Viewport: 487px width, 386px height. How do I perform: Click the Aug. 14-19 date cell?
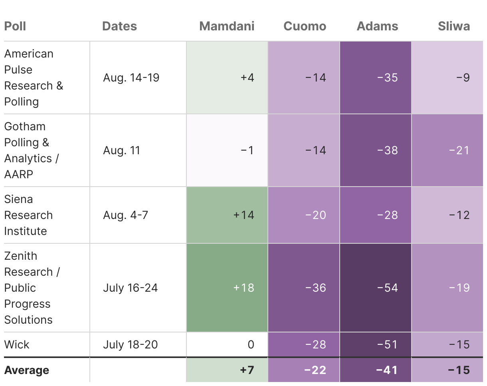coord(131,78)
